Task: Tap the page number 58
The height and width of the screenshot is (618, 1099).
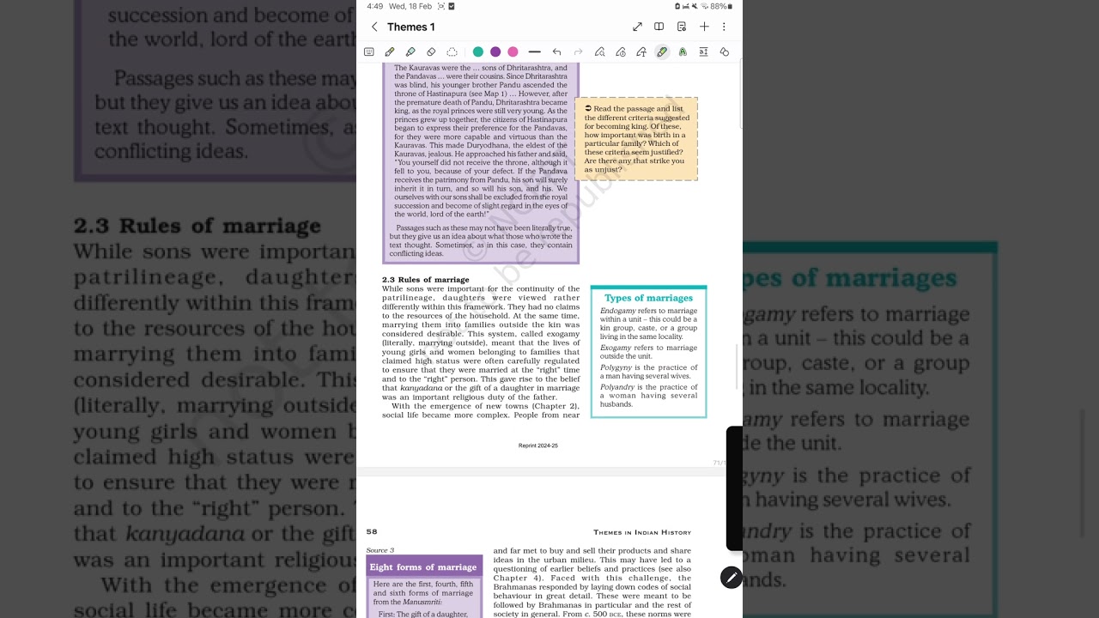Action: coord(372,532)
